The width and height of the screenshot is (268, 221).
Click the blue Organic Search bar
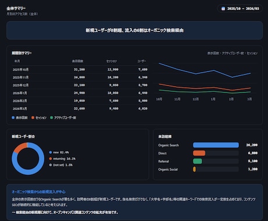coord(216,145)
